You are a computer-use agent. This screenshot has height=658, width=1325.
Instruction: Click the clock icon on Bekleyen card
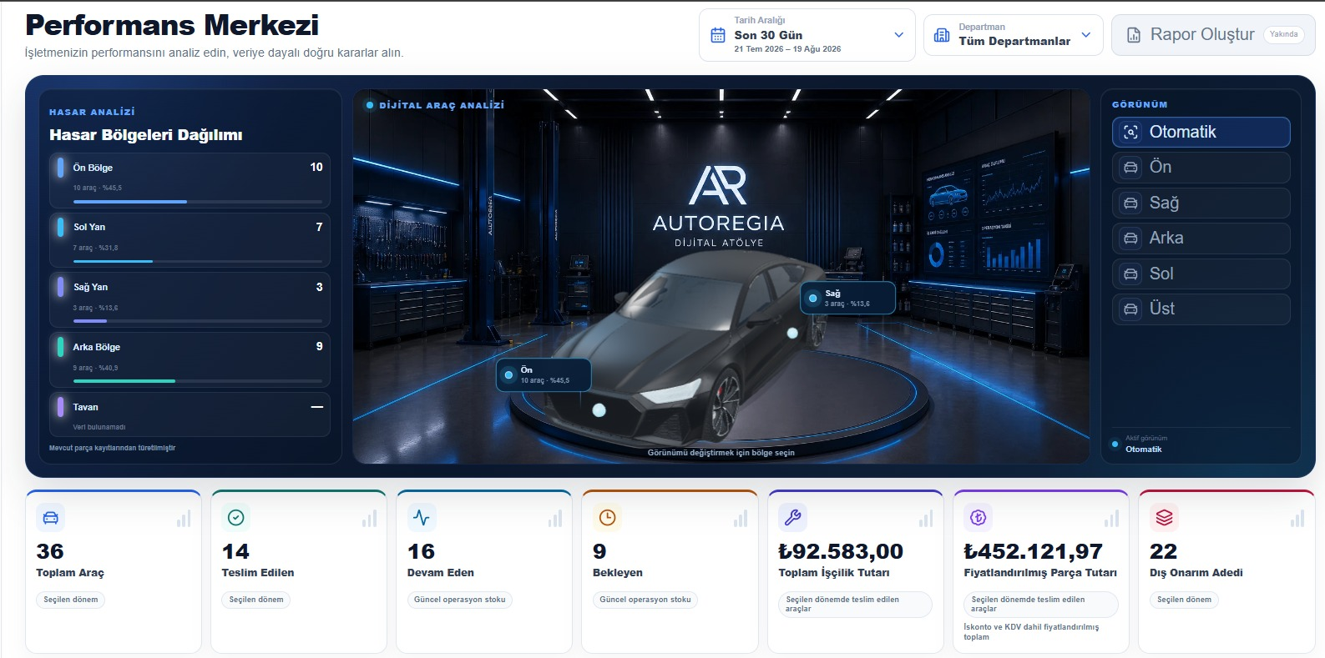coord(607,518)
